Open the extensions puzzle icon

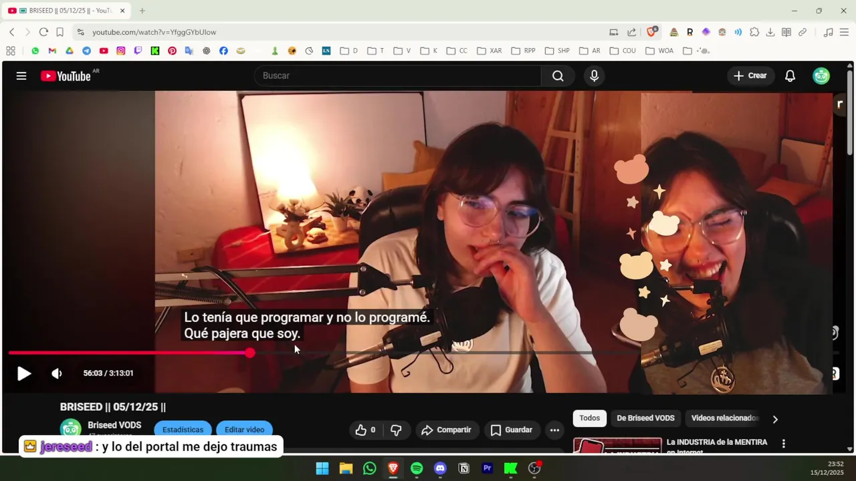754,32
